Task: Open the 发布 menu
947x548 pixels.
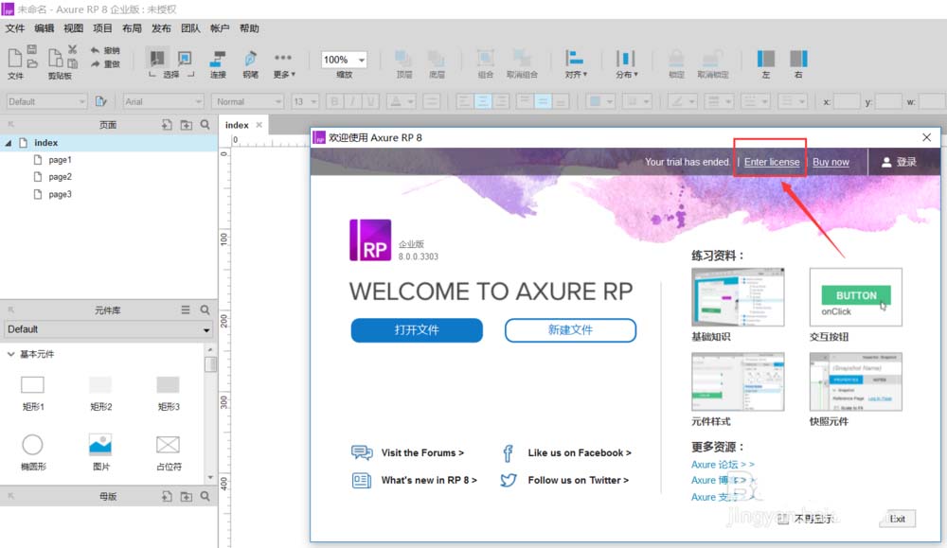Action: (x=161, y=27)
